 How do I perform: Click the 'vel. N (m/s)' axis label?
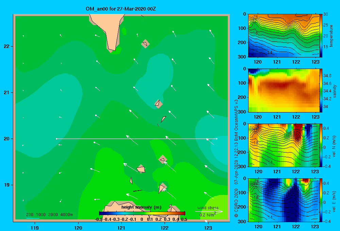pyautogui.click(x=334, y=146)
